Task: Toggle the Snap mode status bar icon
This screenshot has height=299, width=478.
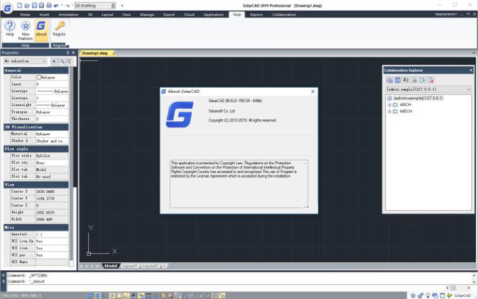Action: coord(90,295)
